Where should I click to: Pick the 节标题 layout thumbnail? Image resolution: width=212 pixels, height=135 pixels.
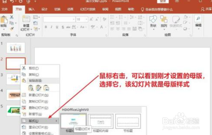[x=128, y=121]
